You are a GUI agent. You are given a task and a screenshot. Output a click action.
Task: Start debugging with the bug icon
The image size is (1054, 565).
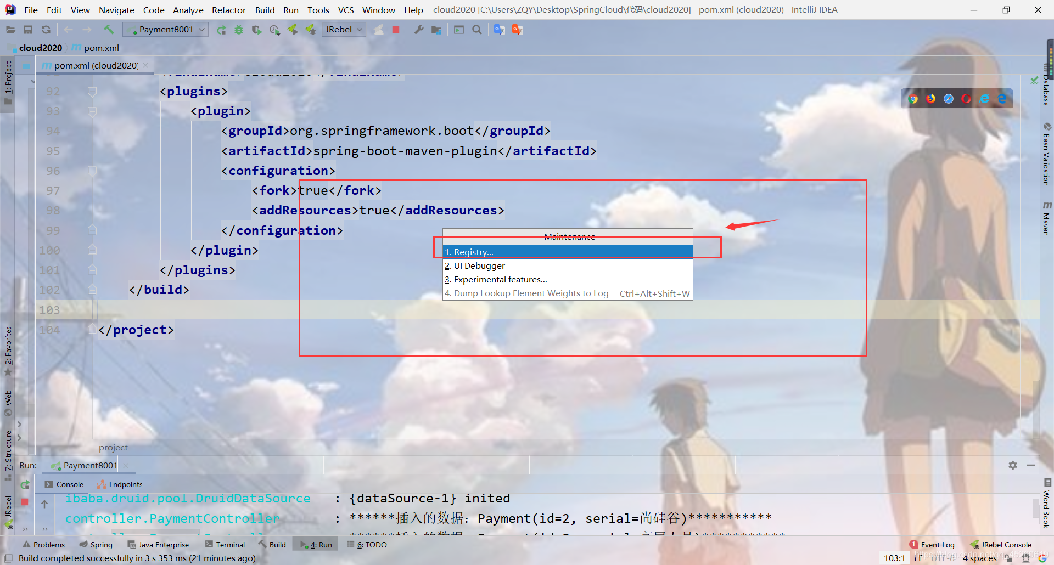(x=239, y=30)
